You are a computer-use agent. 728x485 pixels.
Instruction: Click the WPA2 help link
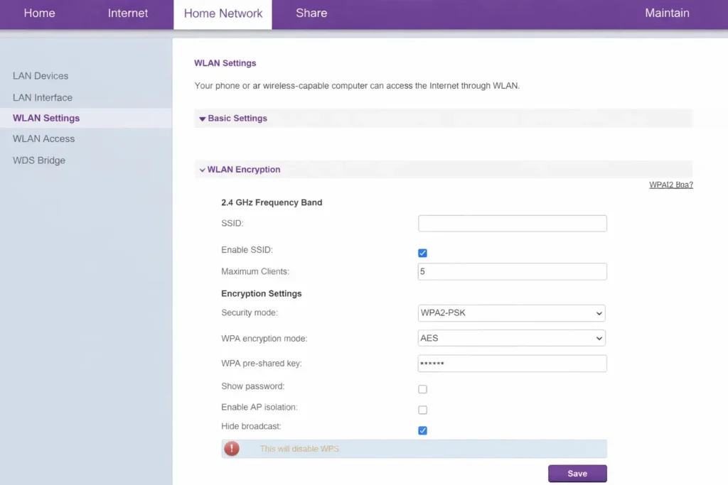671,185
